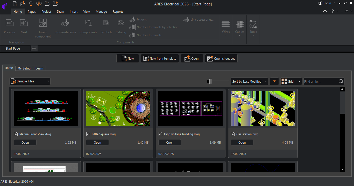Click the New document icon in quick access toolbar
The height and width of the screenshot is (186, 354).
click(x=15, y=3)
